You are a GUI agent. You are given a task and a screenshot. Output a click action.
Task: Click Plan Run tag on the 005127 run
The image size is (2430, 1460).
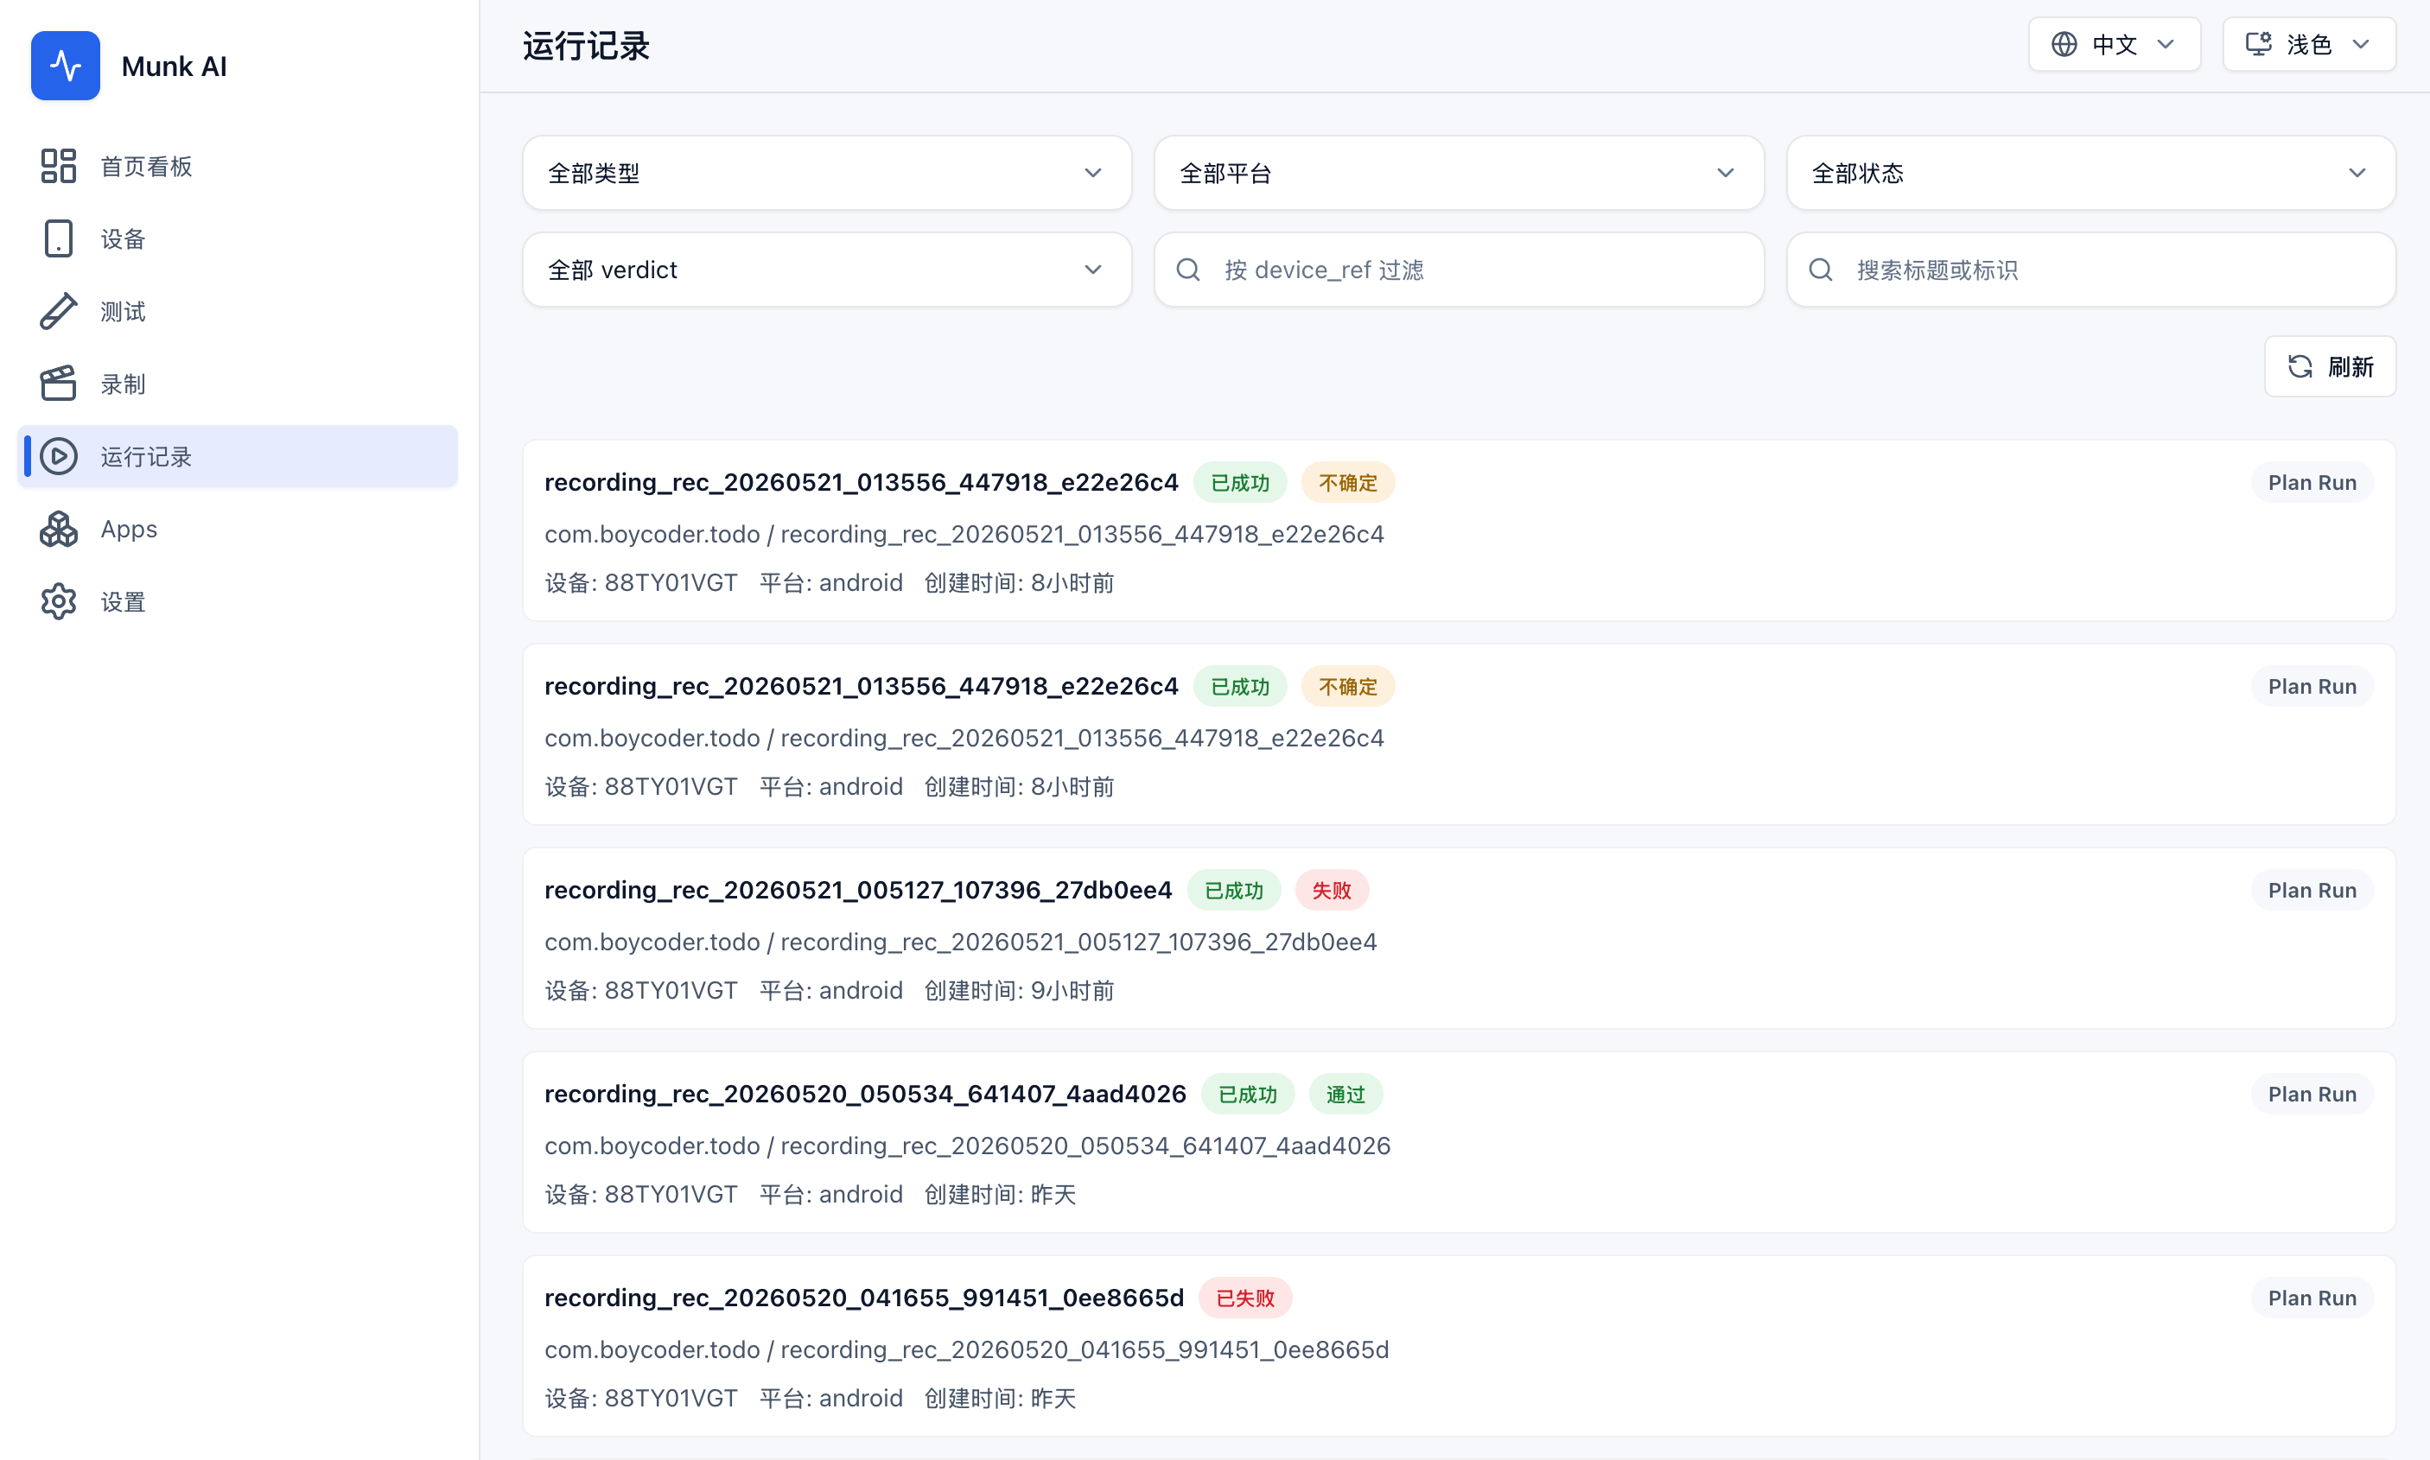click(x=2312, y=891)
